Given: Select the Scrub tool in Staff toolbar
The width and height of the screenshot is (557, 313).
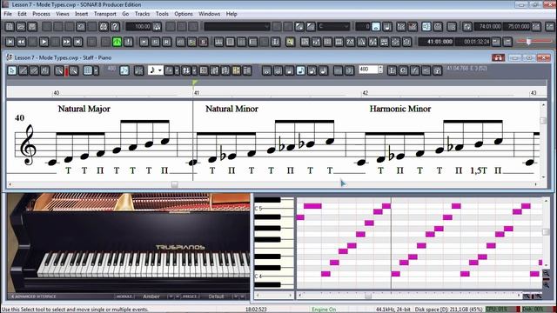Looking at the screenshot, I should (44, 70).
